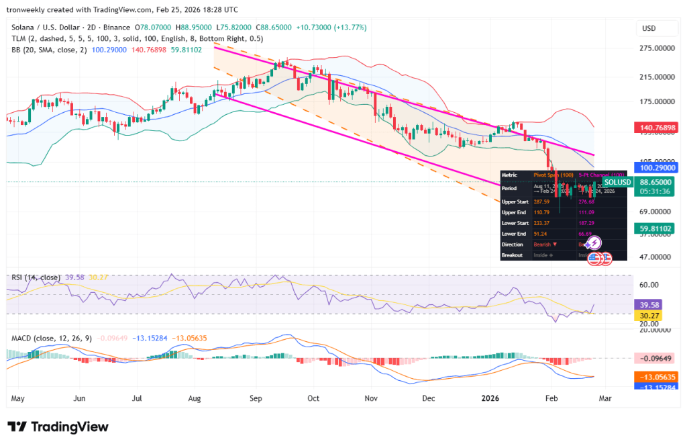Screen dimensions: 687x446
Task: Click the orange -13.05635 signal label
Action: (x=655, y=377)
